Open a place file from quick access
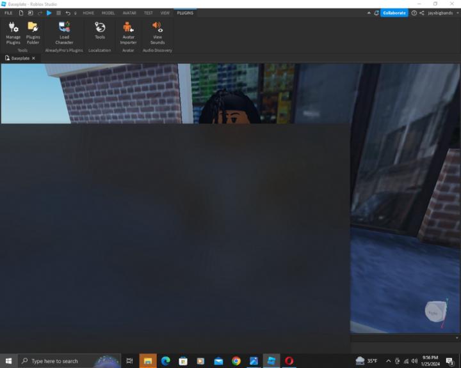Screen dimensions: 461x368 [x=30, y=13]
